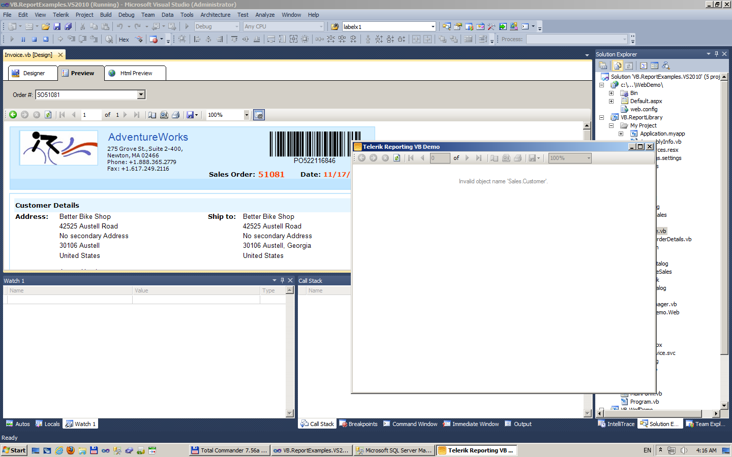732x457 pixels.
Task: Toggle auto-hide pin on Solution Explorer
Action: pos(716,54)
